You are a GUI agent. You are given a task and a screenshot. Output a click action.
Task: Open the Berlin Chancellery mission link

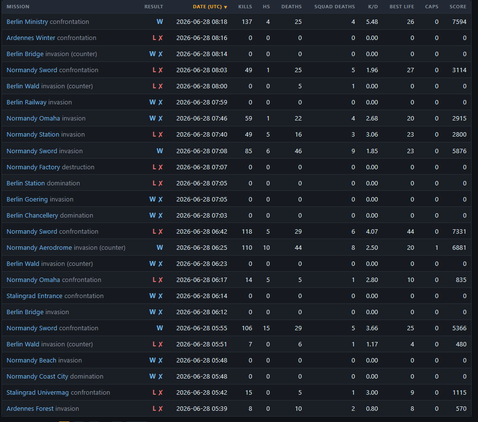32,216
